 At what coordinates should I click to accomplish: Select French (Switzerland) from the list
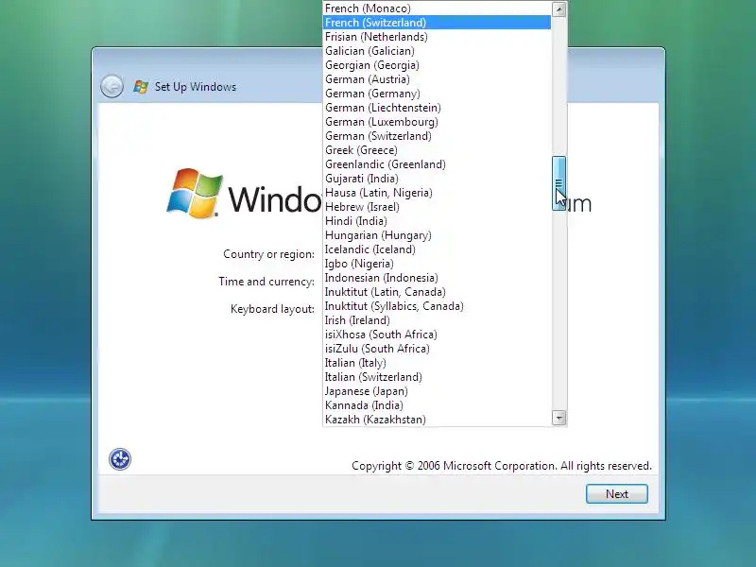pos(437,23)
